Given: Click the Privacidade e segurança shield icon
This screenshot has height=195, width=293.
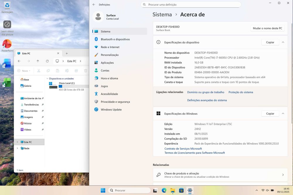Looking at the screenshot, I should point(96,102).
